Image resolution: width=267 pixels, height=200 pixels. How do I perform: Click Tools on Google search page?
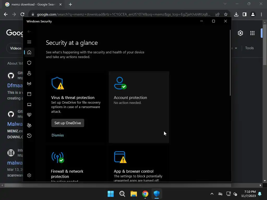click(x=249, y=48)
